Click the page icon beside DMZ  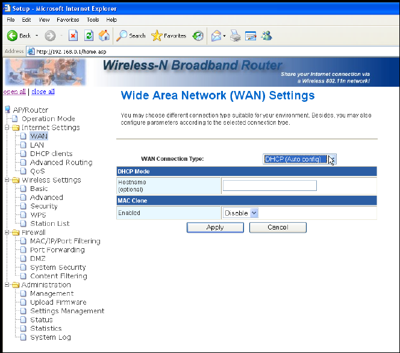tap(23, 258)
